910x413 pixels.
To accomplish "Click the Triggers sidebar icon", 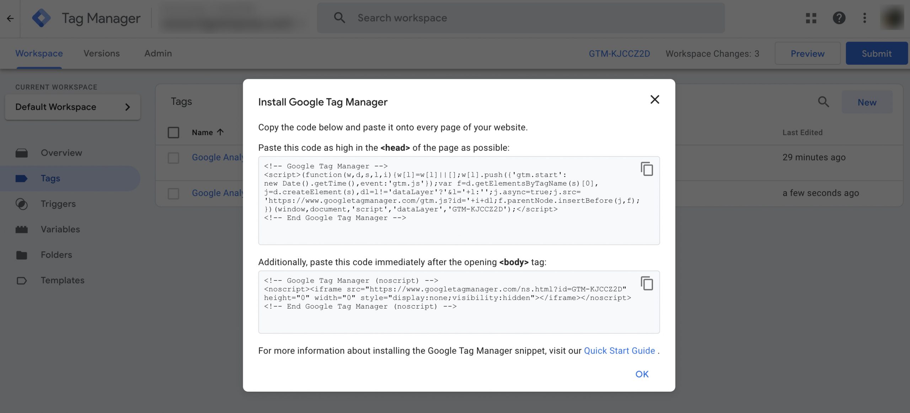I will point(22,204).
